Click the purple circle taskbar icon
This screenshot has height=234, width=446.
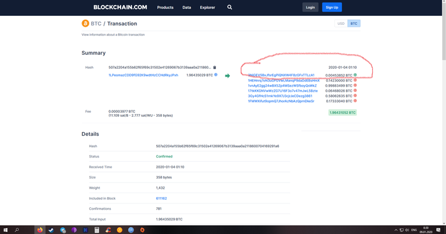click(74, 230)
